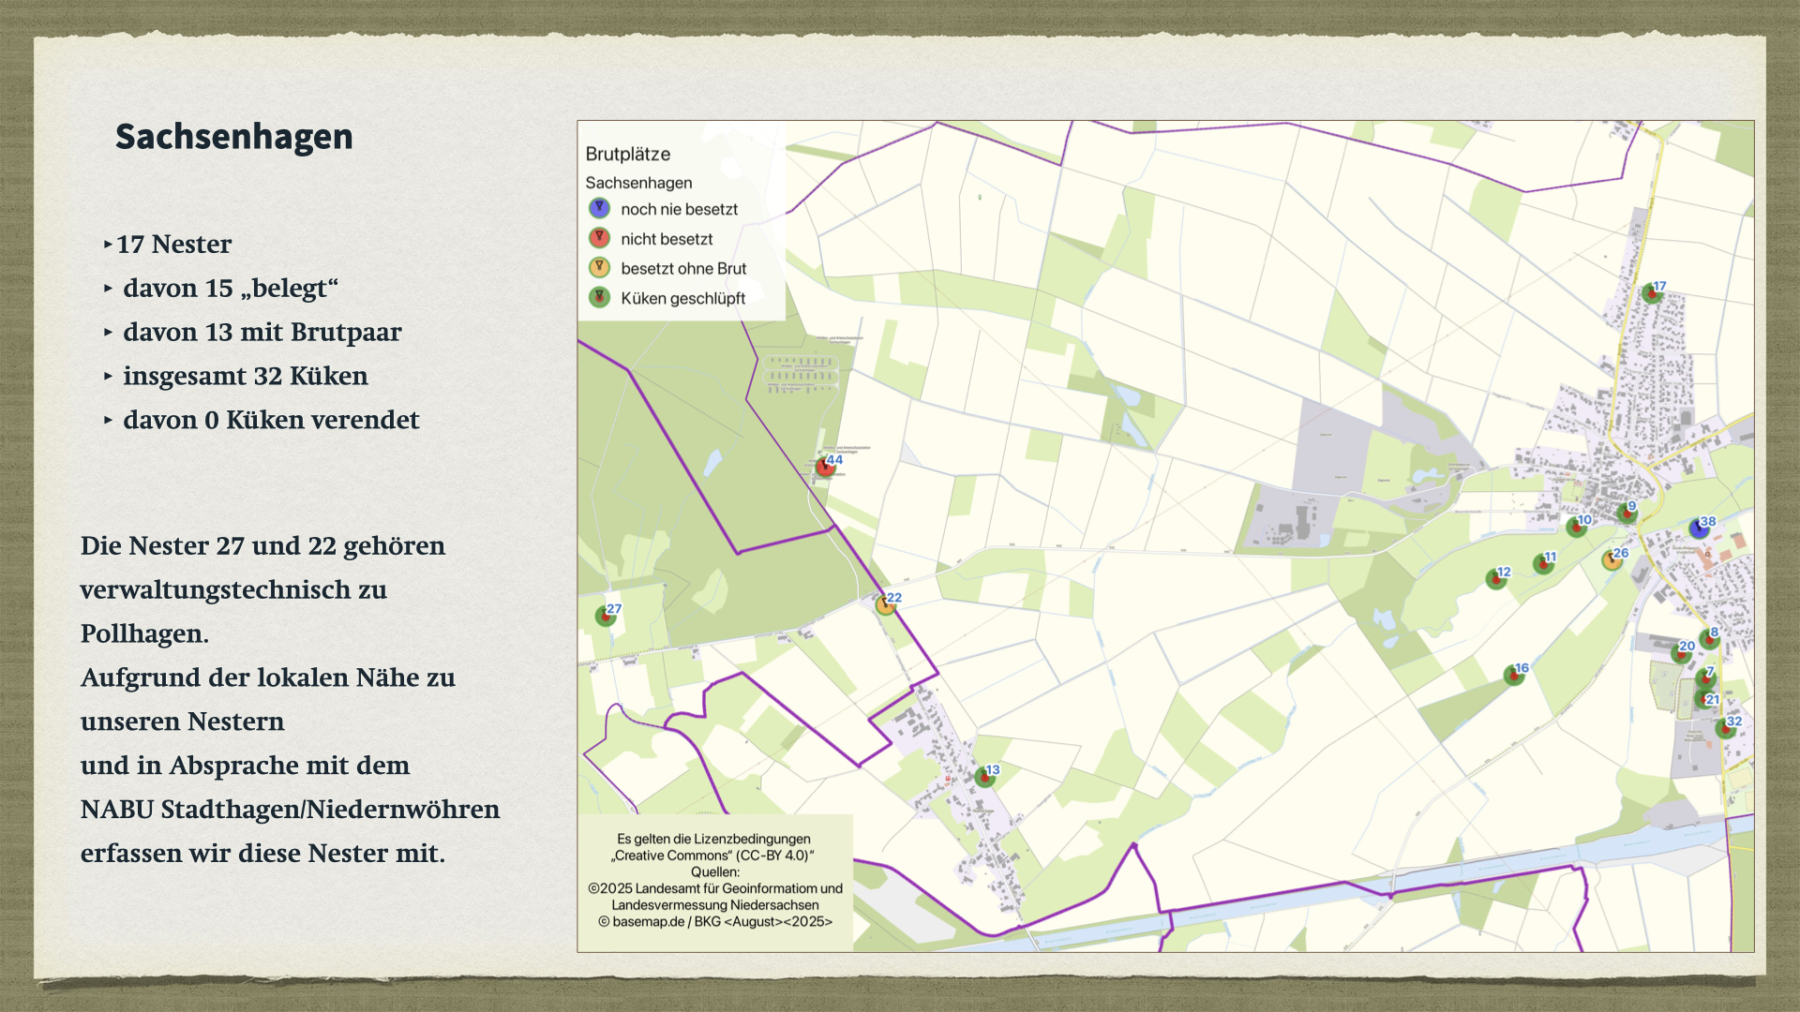Screen dimensions: 1800x1012
Task: Select nest marker 27 near the forest
Action: point(606,617)
